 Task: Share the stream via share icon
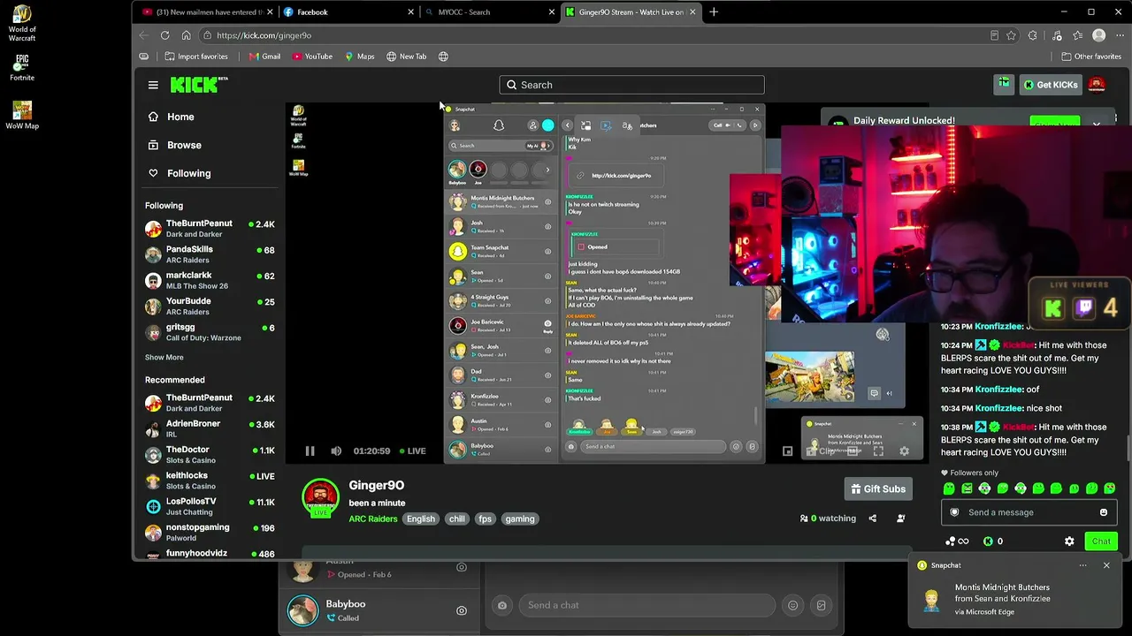click(873, 519)
